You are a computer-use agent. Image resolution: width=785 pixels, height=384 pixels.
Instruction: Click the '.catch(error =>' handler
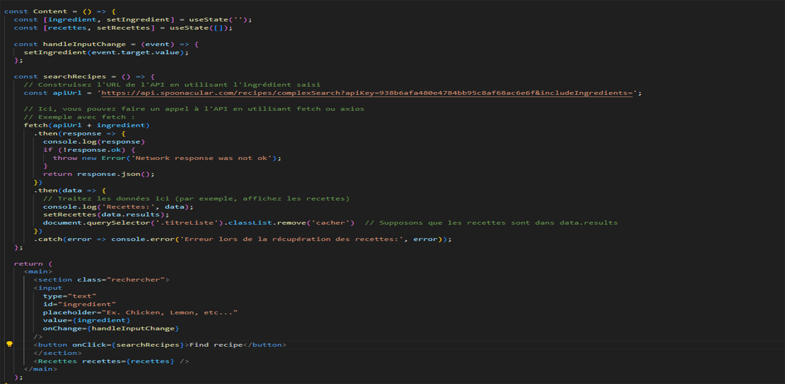(70, 239)
